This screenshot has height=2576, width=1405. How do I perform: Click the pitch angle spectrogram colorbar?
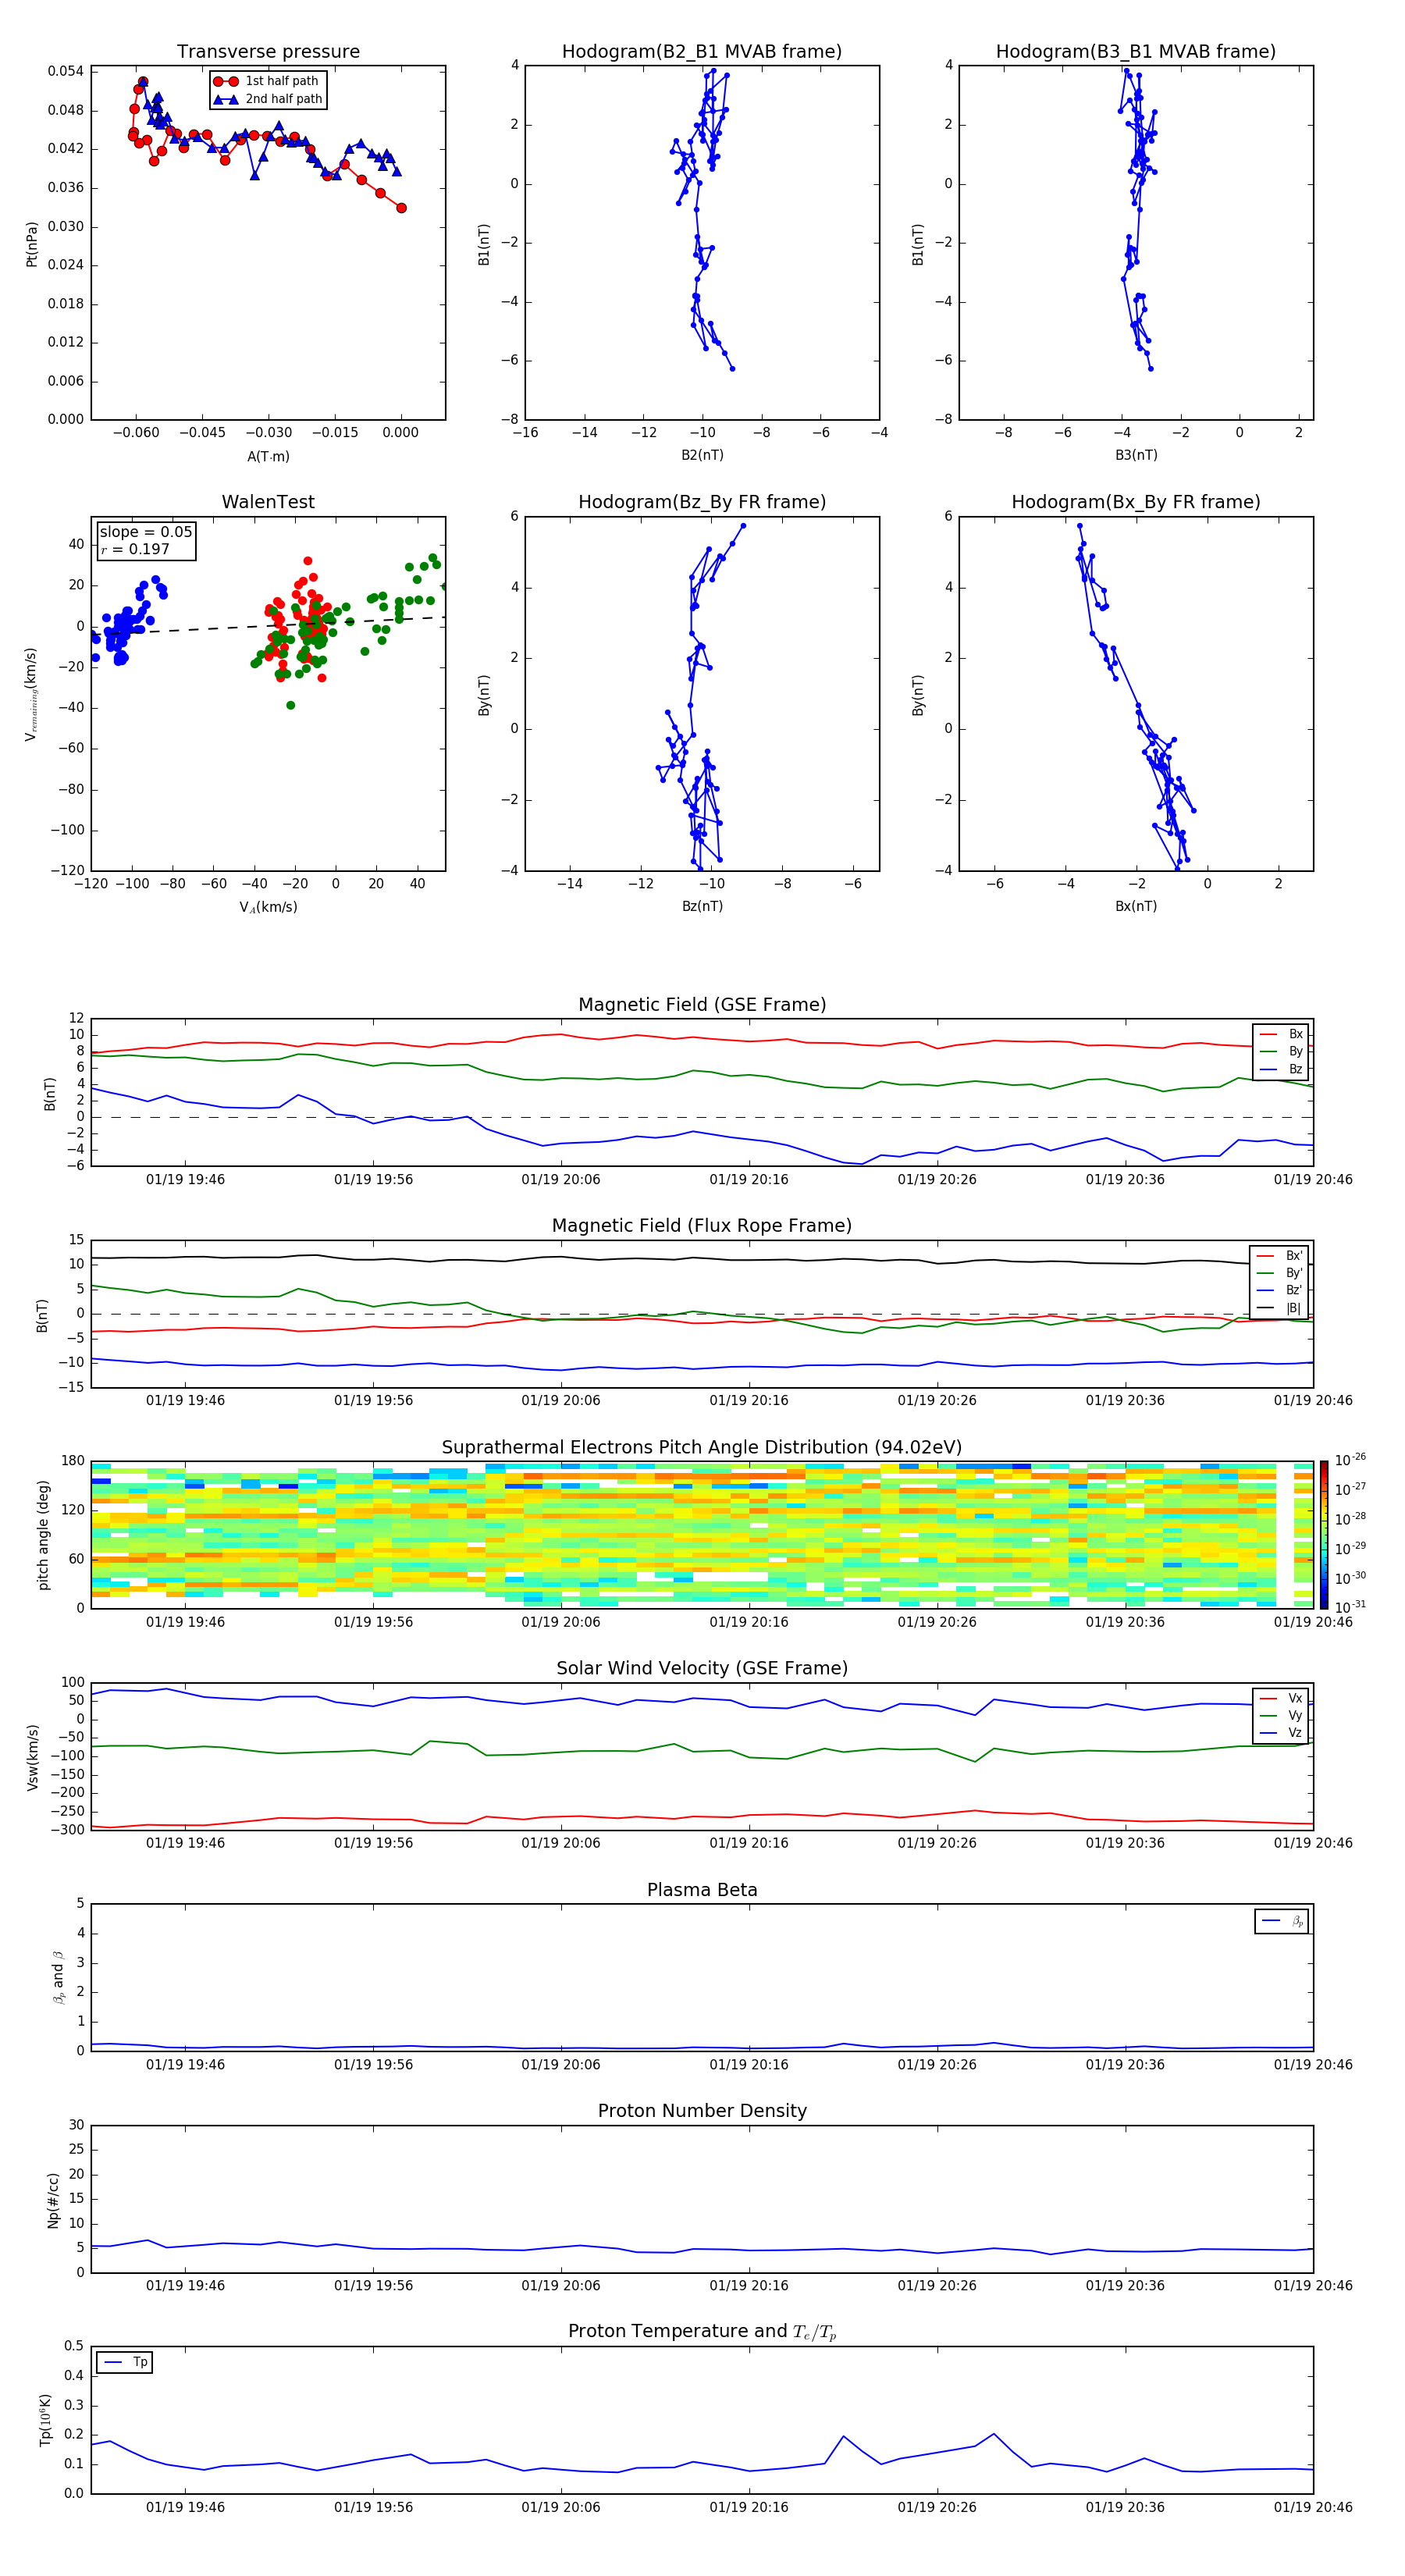point(1324,1535)
